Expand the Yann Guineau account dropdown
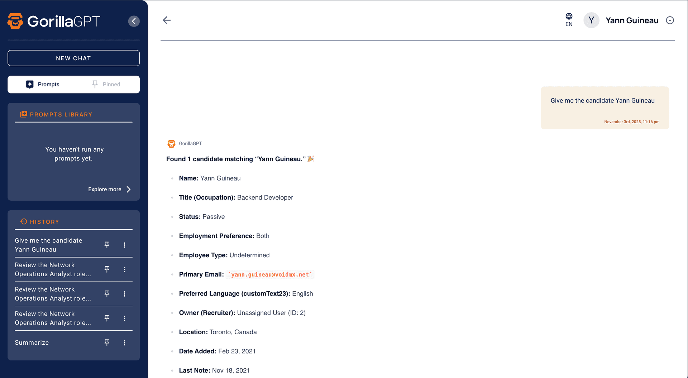Viewport: 688px width, 378px height. (x=670, y=20)
